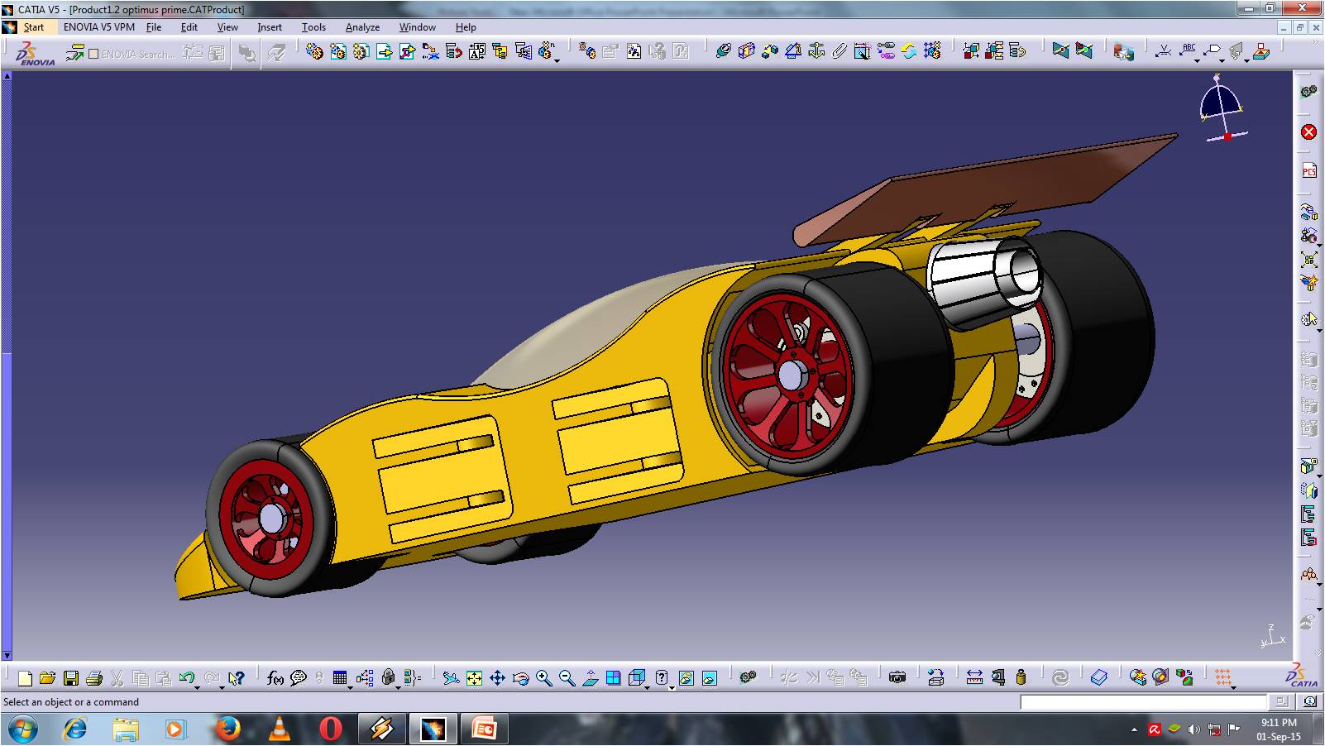This screenshot has height=746, width=1325.
Task: Click the red X icon in right sidebar
Action: pyautogui.click(x=1308, y=132)
